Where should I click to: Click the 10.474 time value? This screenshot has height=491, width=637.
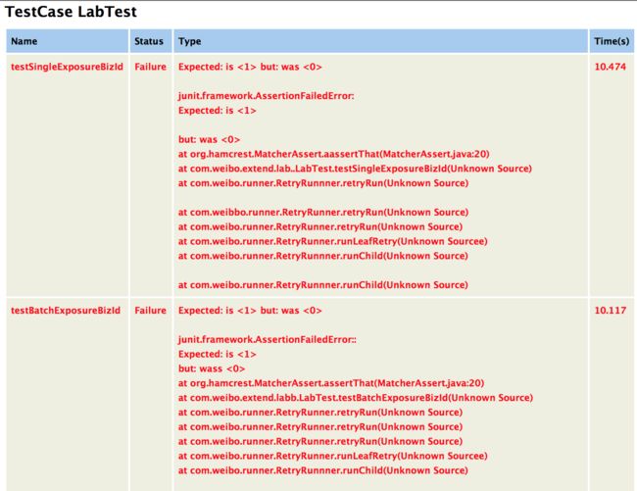click(611, 67)
